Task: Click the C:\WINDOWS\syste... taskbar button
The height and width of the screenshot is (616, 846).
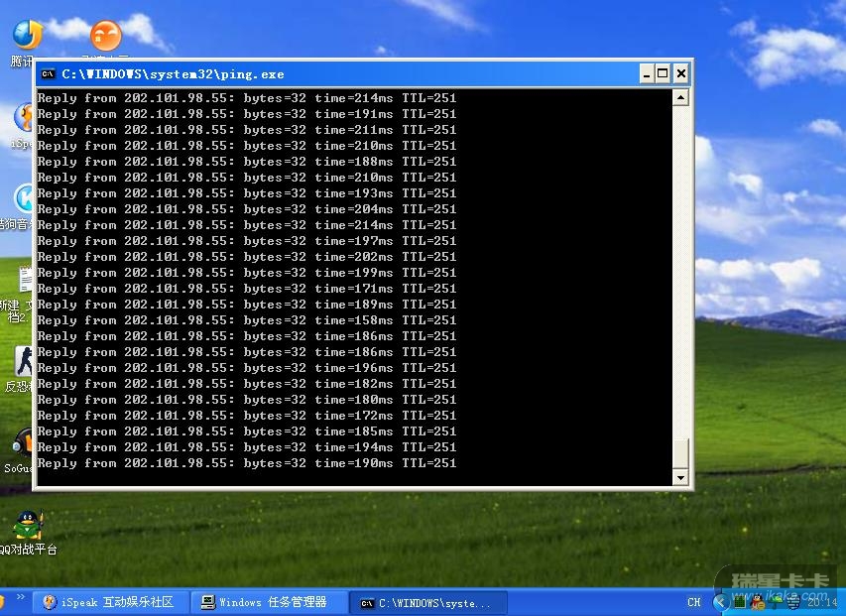Action: [x=427, y=603]
